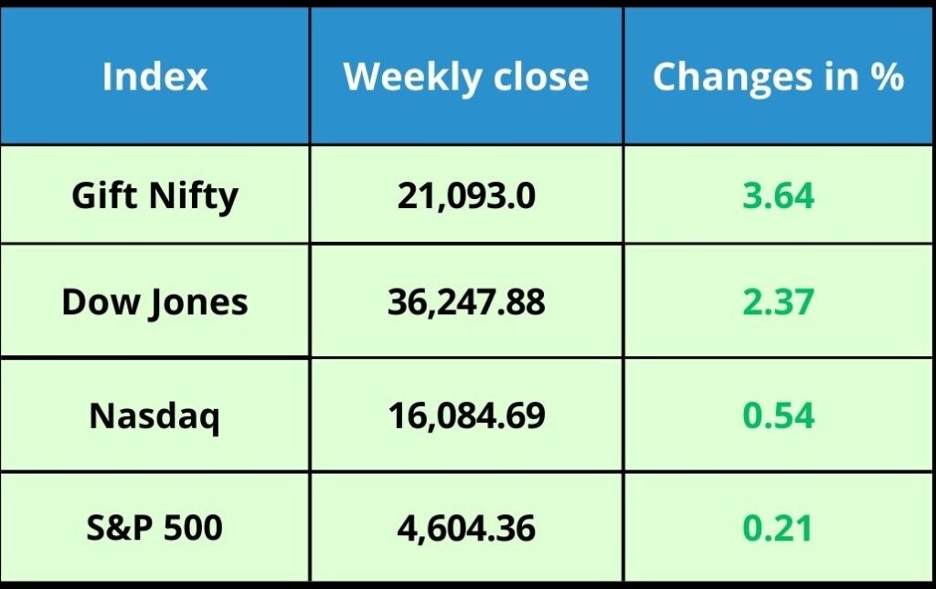Click the word Nifty in Gift Nifty
Image resolution: width=936 pixels, height=589 pixels.
(194, 196)
